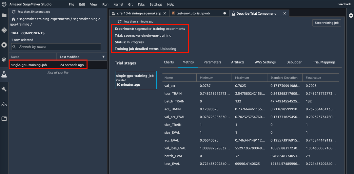Go to the experiments home icon
Image resolution: width=354 pixels, height=174 pixels.
click(13, 19)
